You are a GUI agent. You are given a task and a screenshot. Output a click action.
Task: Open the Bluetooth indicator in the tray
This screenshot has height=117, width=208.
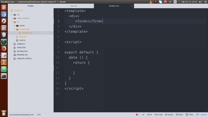[x=179, y=2]
